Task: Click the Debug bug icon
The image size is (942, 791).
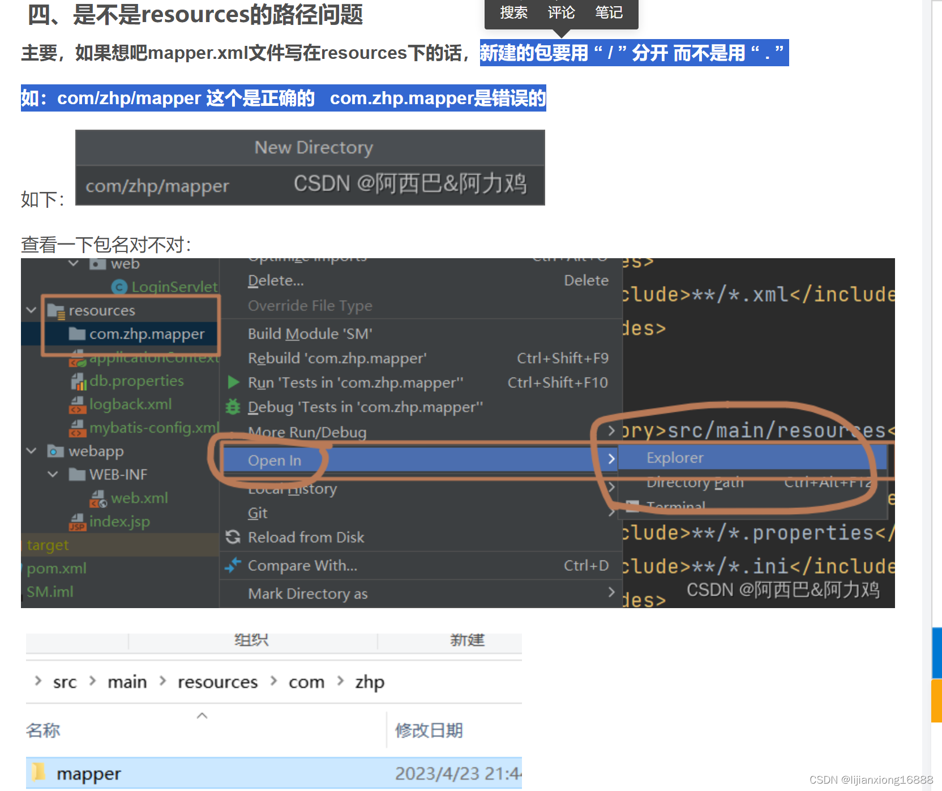Action: 233,407
